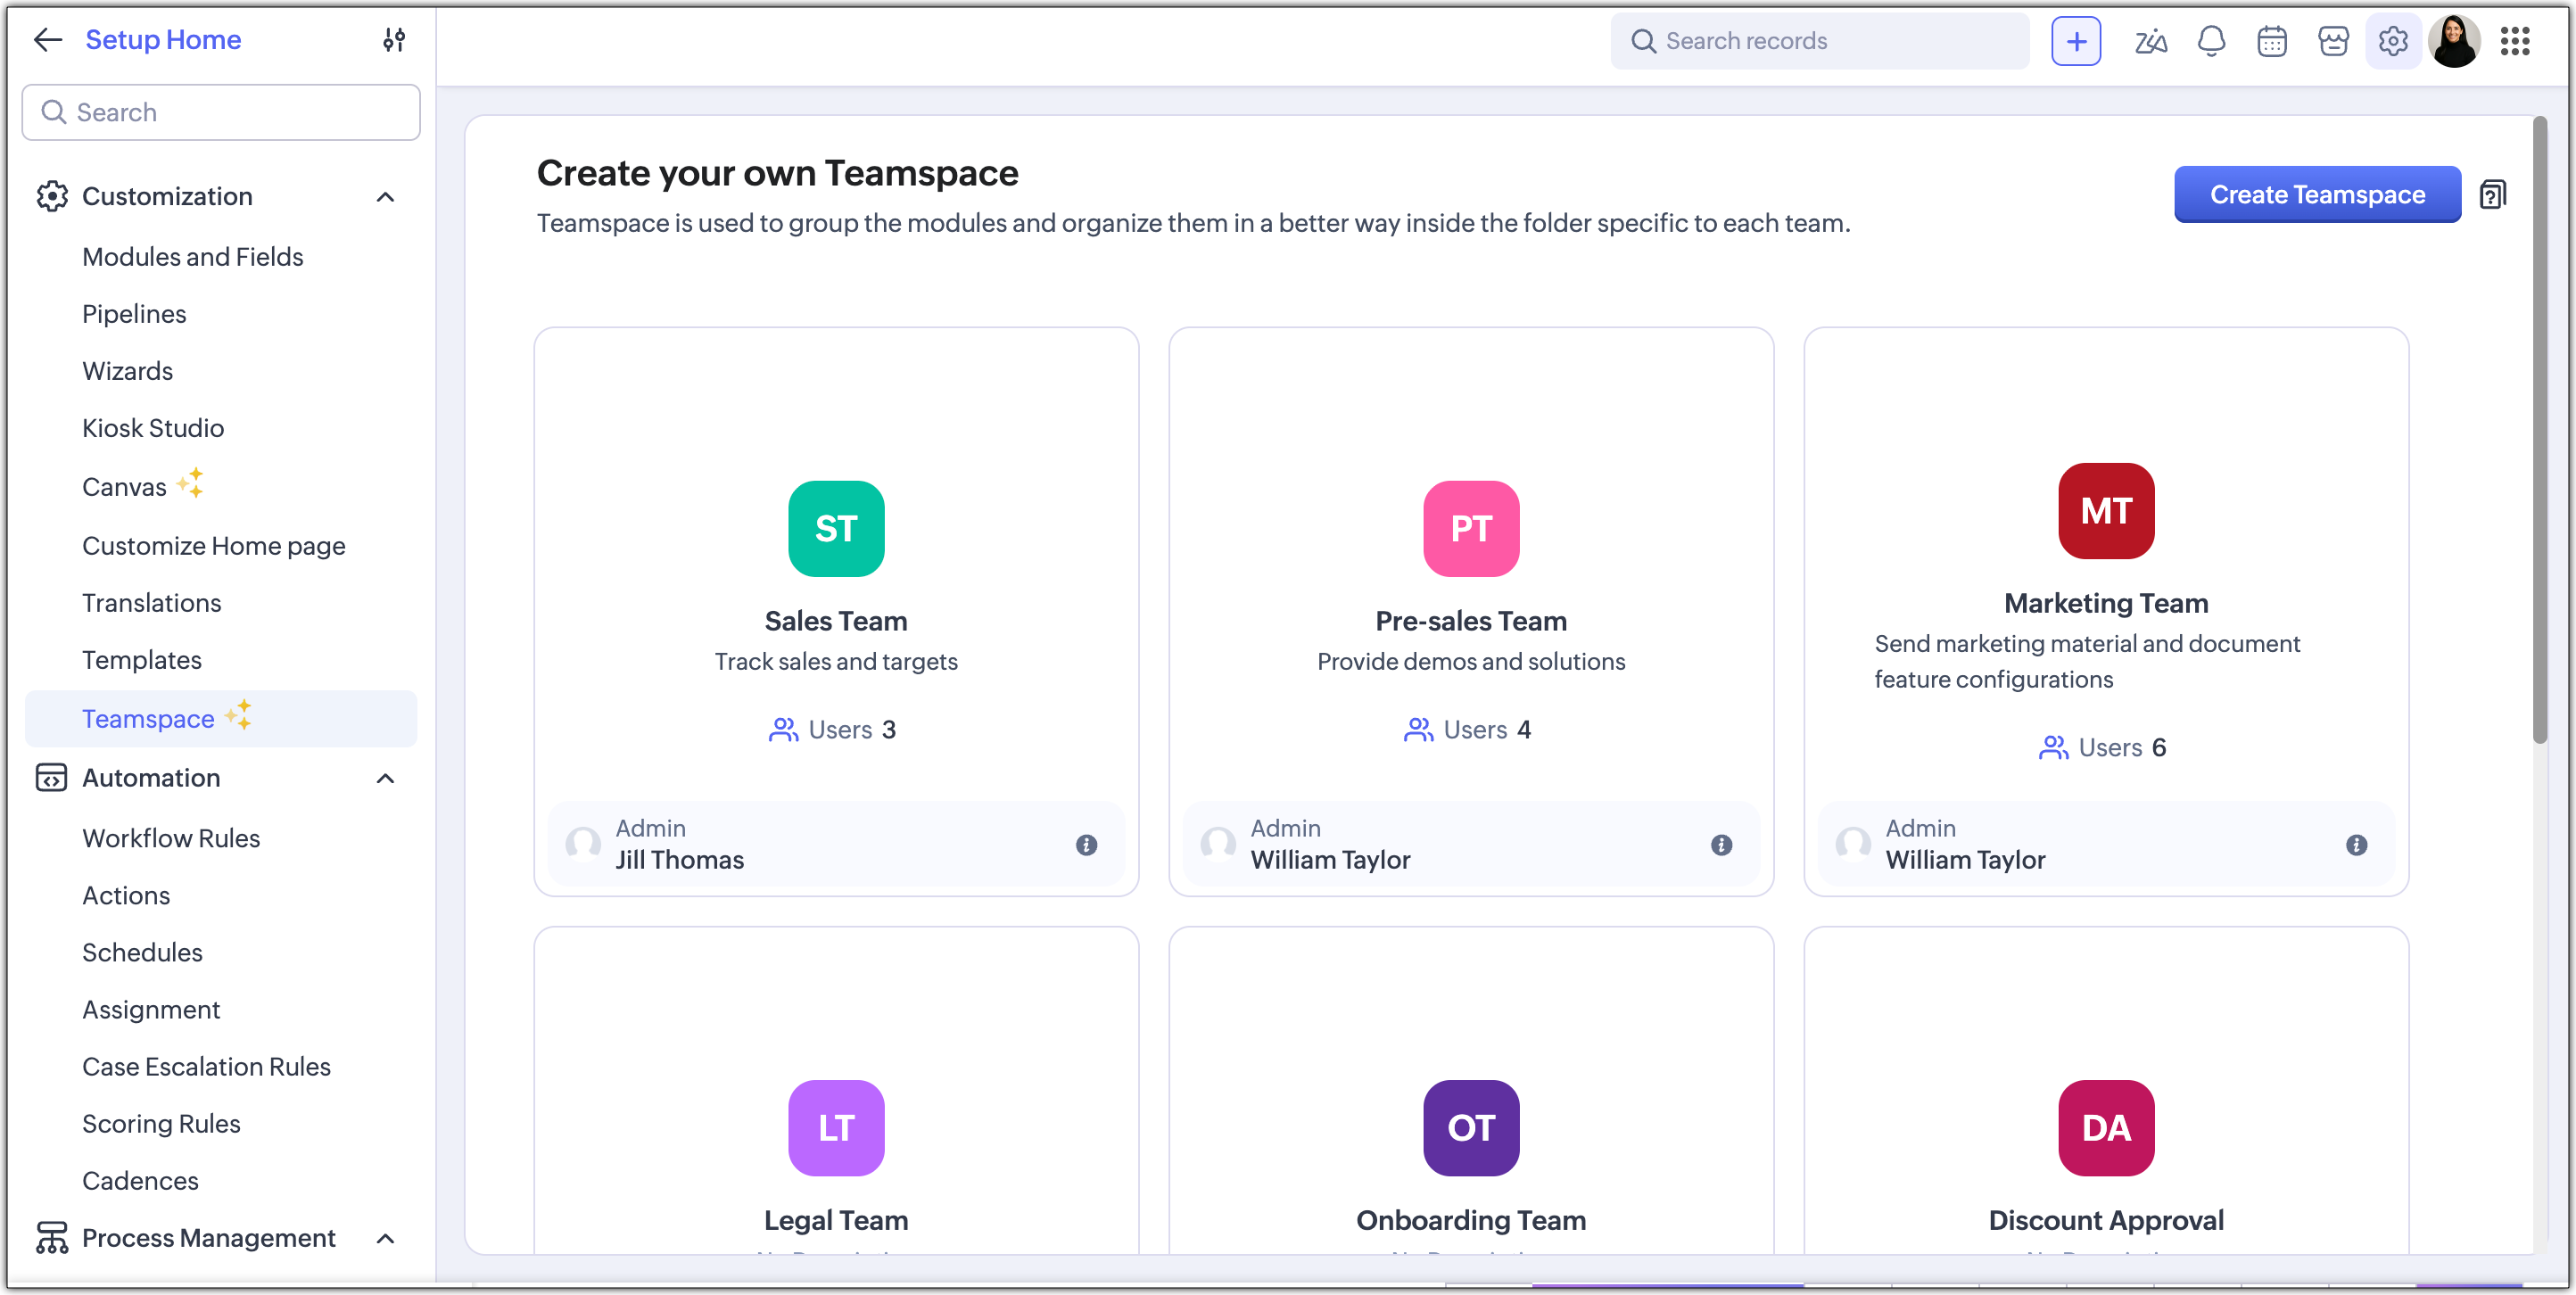Click the plus quick-create icon
Viewport: 2576px width, 1295px height.
(2075, 41)
